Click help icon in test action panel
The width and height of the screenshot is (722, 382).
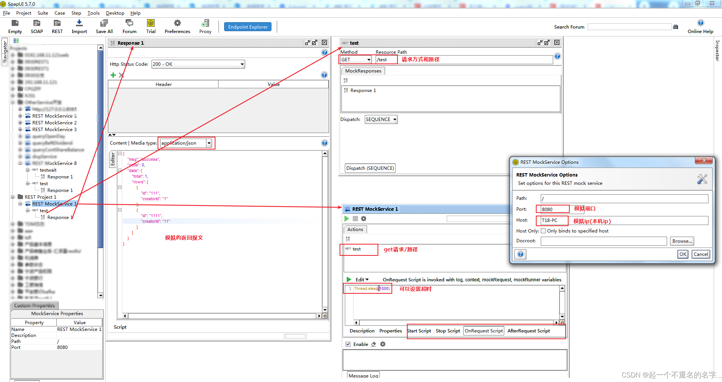coord(557,56)
